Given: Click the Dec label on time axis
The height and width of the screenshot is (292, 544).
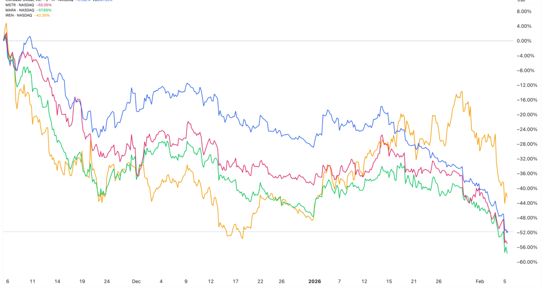Looking at the screenshot, I should (136, 281).
